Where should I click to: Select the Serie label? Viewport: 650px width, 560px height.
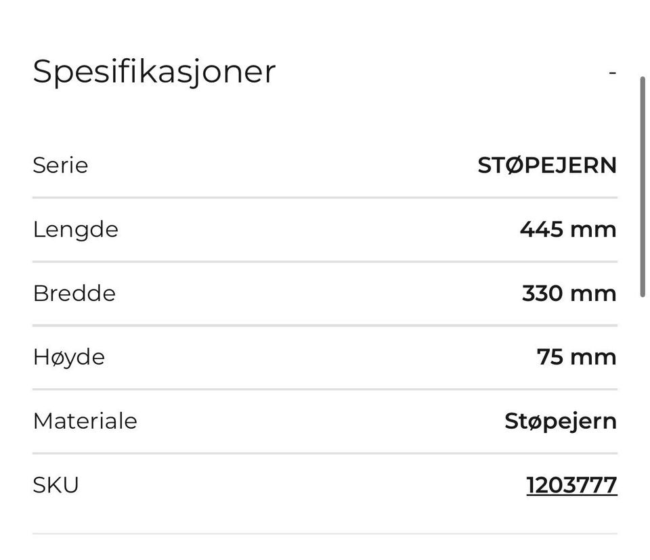click(x=60, y=165)
